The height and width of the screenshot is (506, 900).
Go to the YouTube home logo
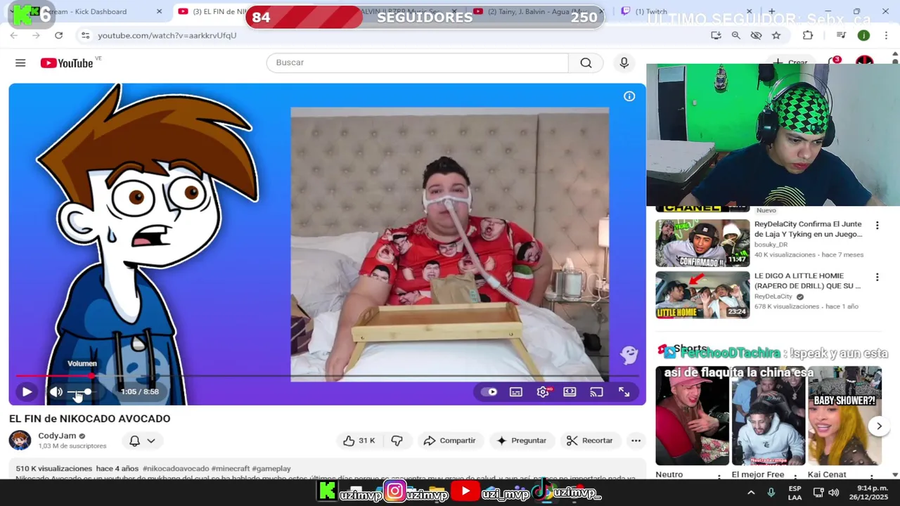click(x=67, y=63)
